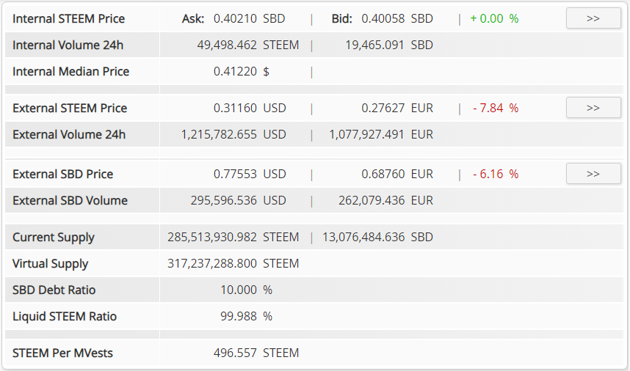The width and height of the screenshot is (630, 371).
Task: Click the Internal Median Price label
Action: (x=71, y=71)
